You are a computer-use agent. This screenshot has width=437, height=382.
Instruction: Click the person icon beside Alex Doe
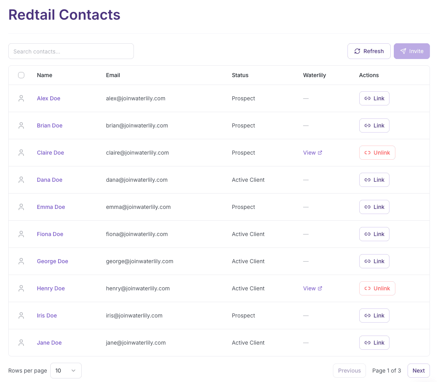(21, 98)
